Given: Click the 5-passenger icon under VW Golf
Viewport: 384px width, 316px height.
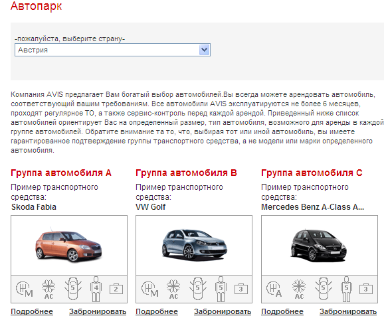Looking at the screenshot, I should point(221,289).
